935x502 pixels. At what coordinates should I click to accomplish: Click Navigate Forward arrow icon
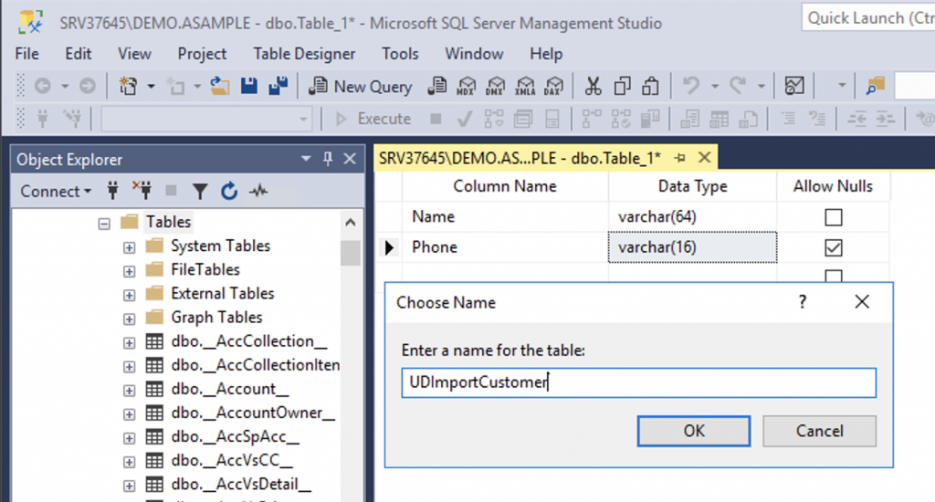pyautogui.click(x=88, y=87)
